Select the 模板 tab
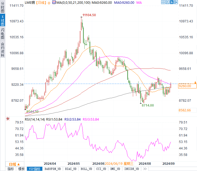The width and height of the screenshot is (197, 171). point(21,169)
